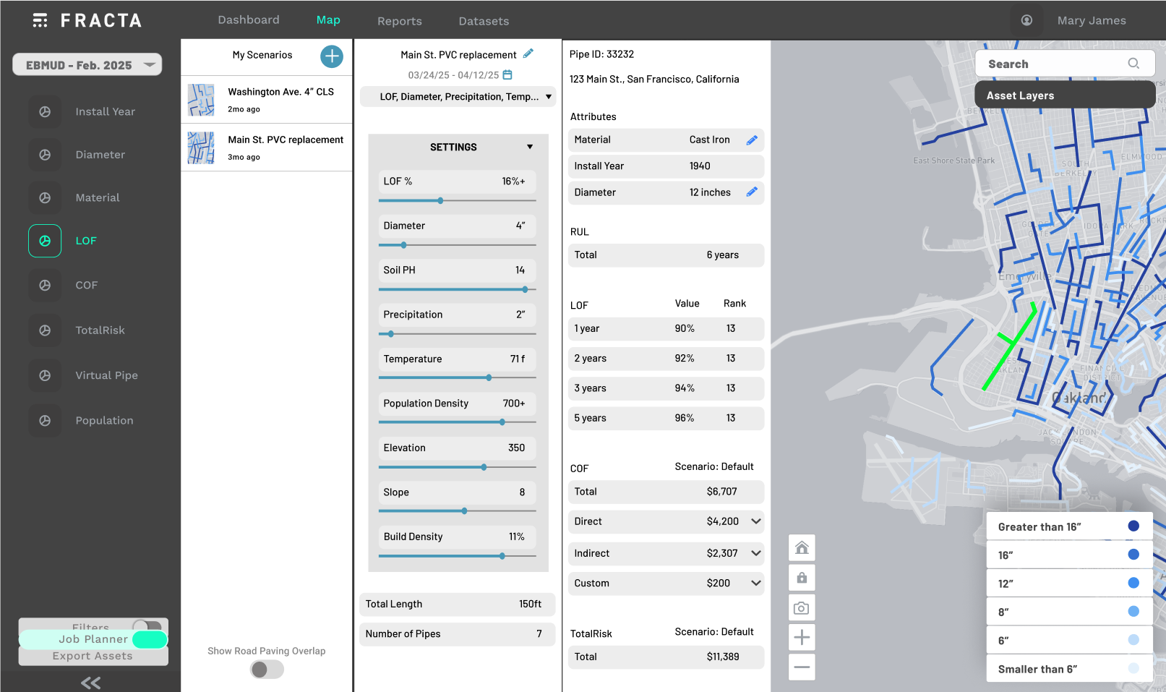
Task: Open the user profile avatar icon
Action: click(1026, 20)
